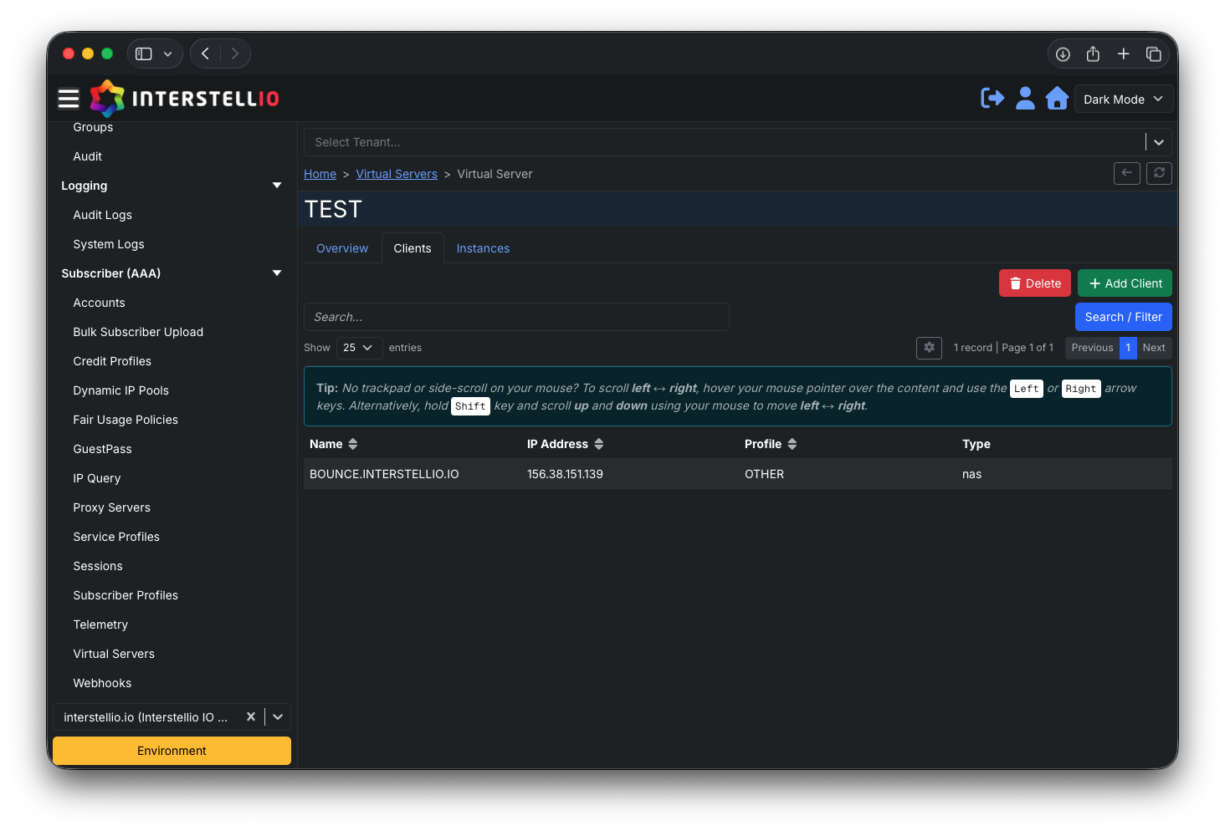Open the table settings gear
The width and height of the screenshot is (1225, 831).
tap(929, 348)
